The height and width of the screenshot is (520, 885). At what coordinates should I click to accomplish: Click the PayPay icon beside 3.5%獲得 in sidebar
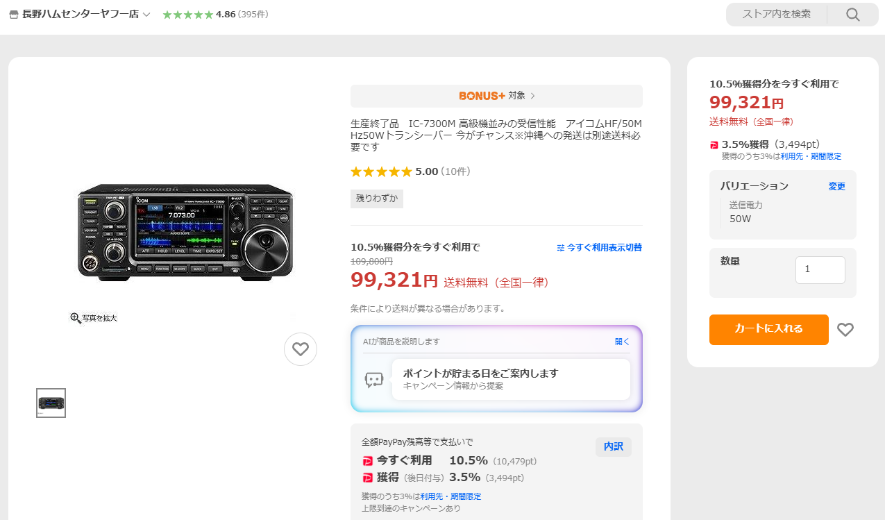tap(714, 145)
